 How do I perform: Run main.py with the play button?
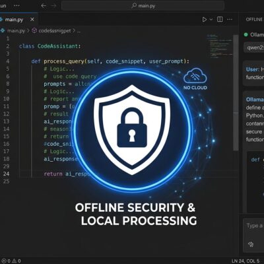205,19
